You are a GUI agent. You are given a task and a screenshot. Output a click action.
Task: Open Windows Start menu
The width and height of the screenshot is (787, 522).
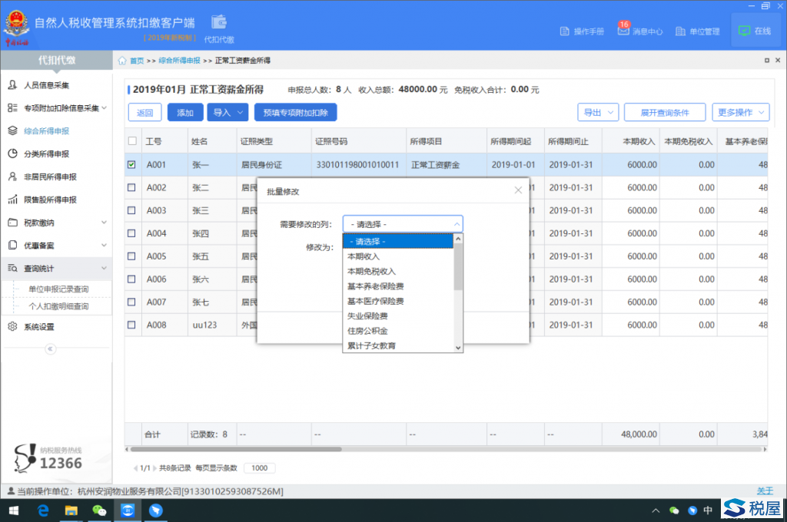tap(14, 510)
